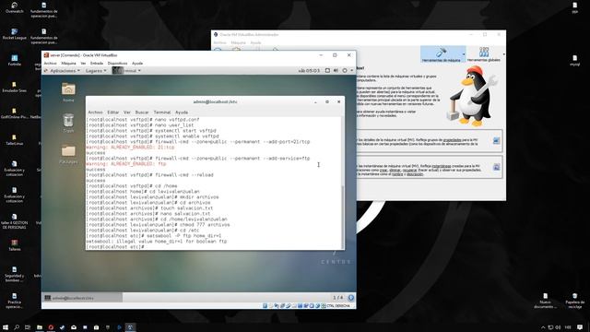
Task: Open Task View on the taskbar
Action: point(28,327)
